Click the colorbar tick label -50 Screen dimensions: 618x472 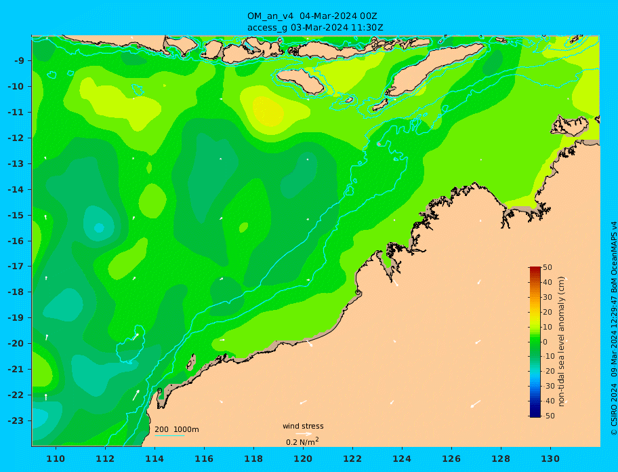point(549,416)
